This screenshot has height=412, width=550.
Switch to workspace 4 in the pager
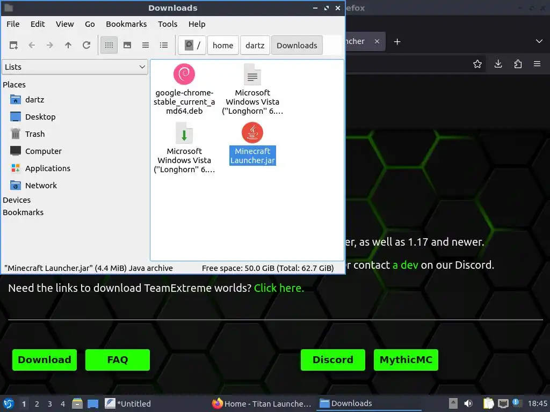63,404
